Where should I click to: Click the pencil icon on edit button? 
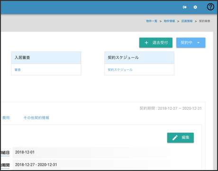[x=175, y=138]
